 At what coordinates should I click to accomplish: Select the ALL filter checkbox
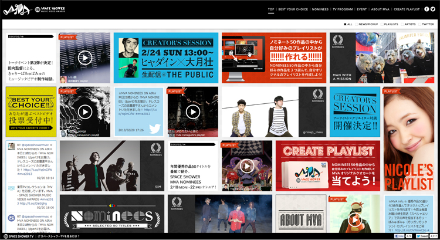[x=345, y=25]
